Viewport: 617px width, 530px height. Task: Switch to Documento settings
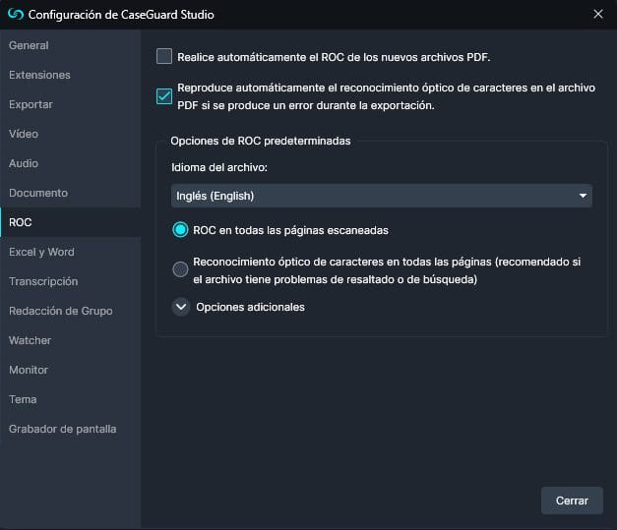(71, 193)
